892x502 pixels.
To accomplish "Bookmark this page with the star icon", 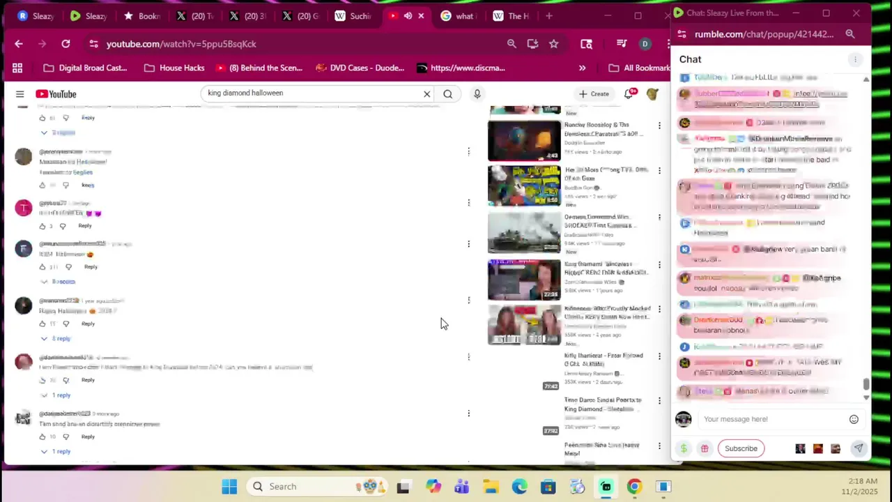I will [553, 44].
